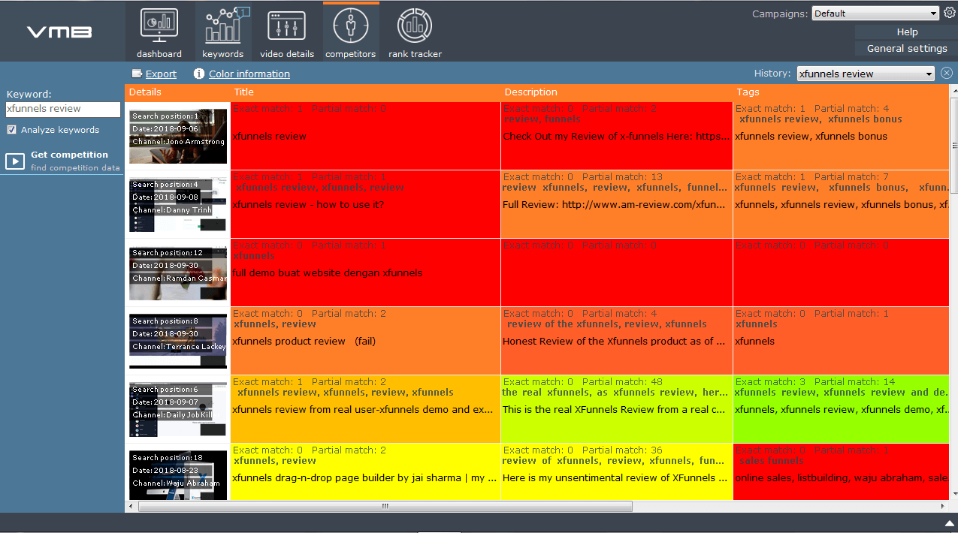Click the tags cell containing only 'xfunnels'
This screenshot has width=958, height=533.
[x=841, y=341]
